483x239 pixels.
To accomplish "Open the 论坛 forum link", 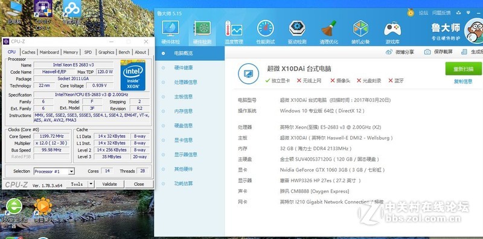I will coord(424,13).
